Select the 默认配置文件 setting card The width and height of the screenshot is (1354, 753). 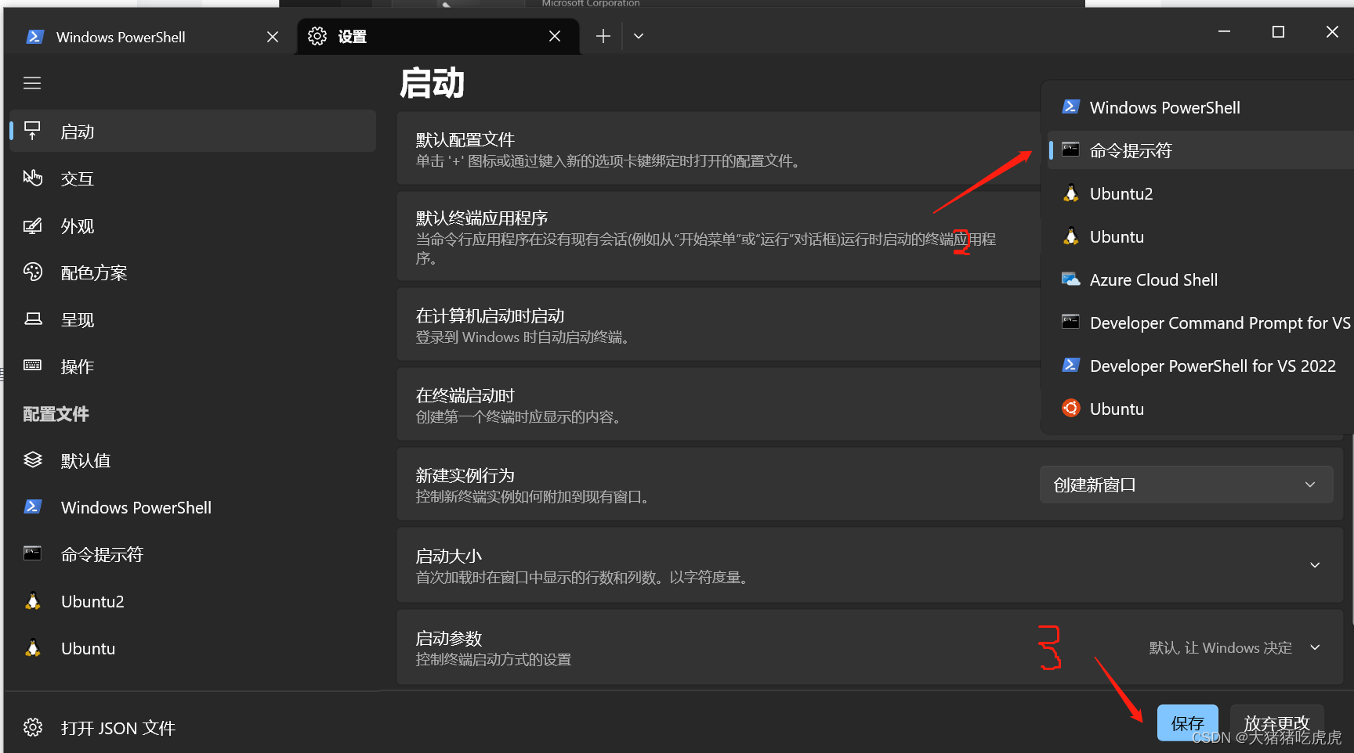pyautogui.click(x=719, y=148)
